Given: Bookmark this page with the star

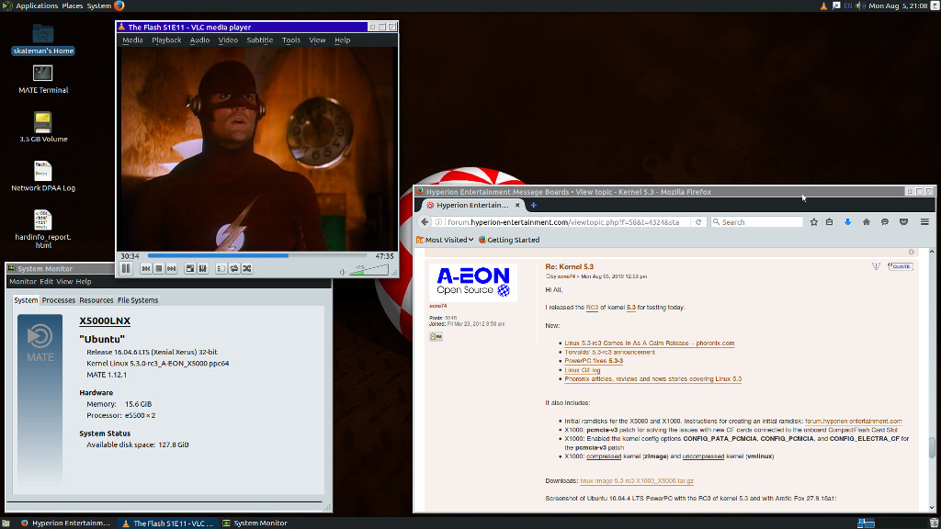Looking at the screenshot, I should [x=814, y=222].
